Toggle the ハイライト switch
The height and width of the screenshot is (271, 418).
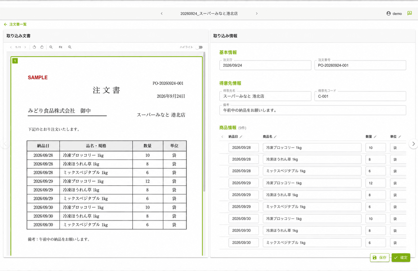pyautogui.click(x=199, y=47)
